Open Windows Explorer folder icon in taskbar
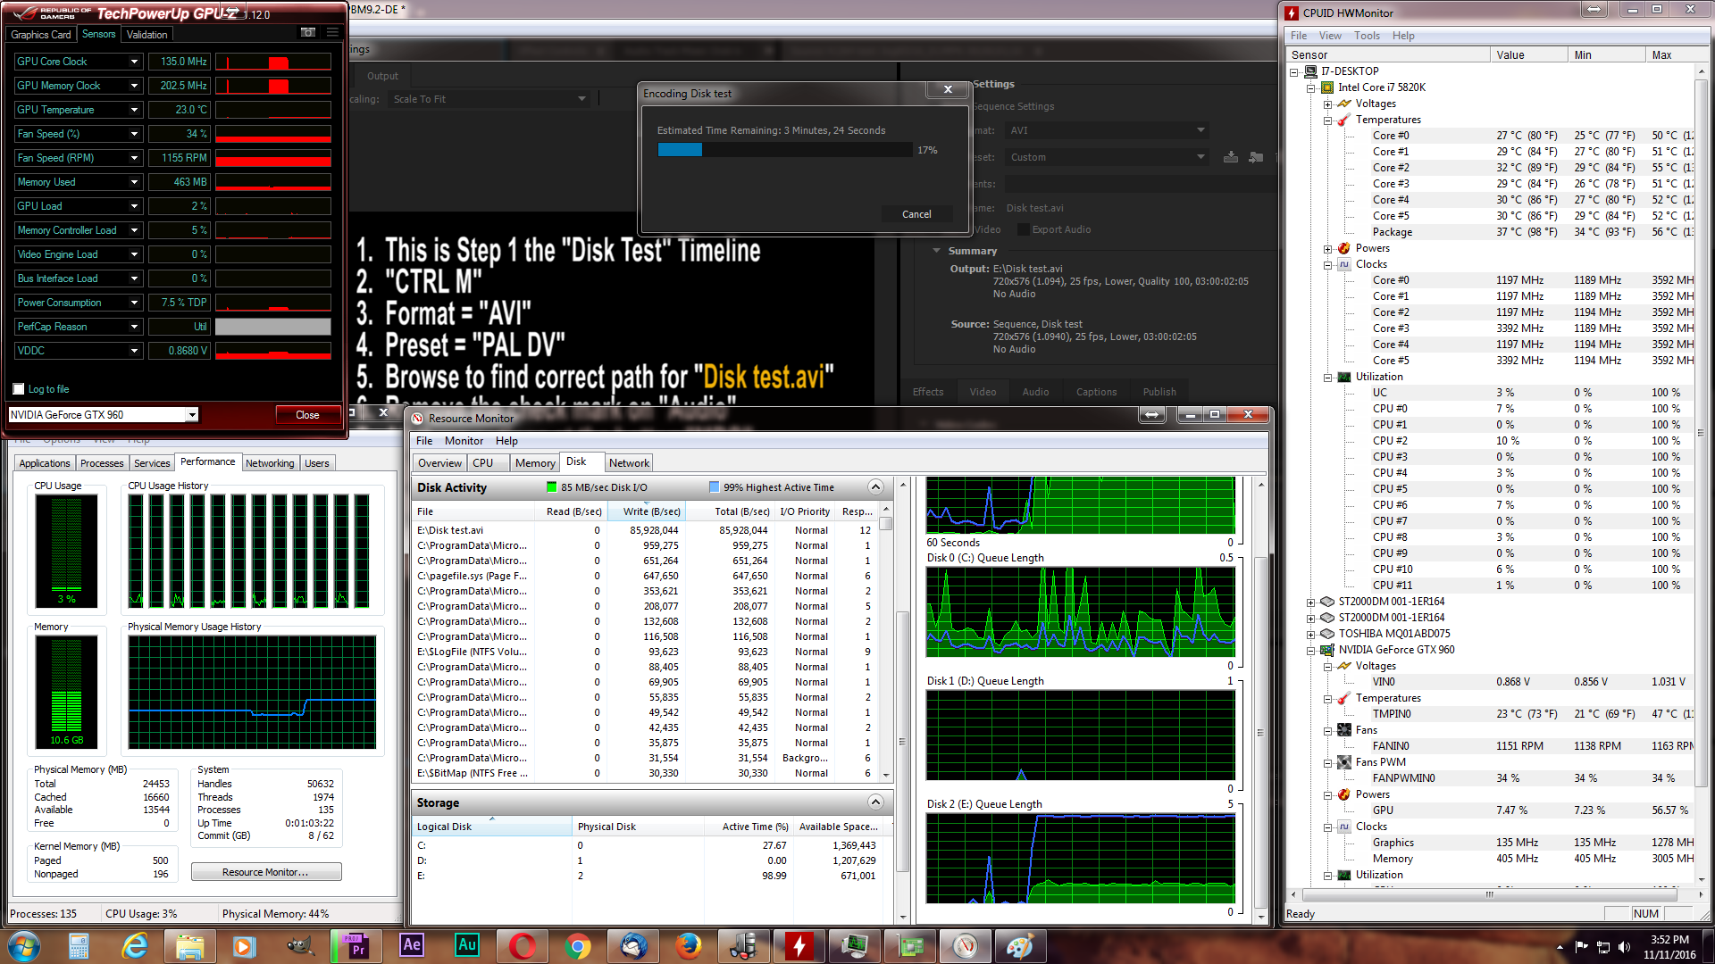Screen dimensions: 1715x964 click(189, 946)
